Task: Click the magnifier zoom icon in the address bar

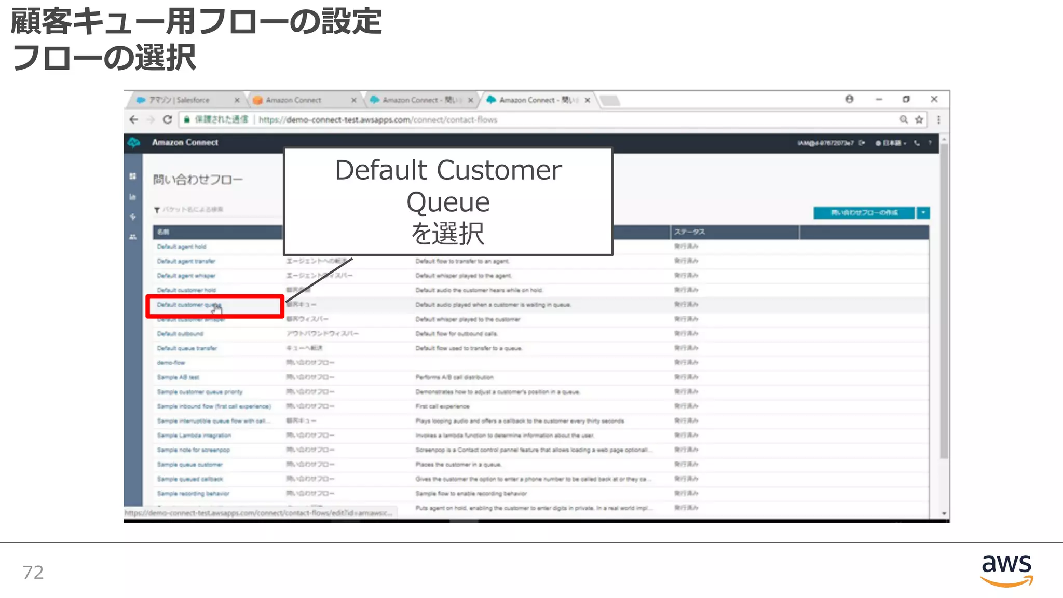Action: tap(904, 120)
